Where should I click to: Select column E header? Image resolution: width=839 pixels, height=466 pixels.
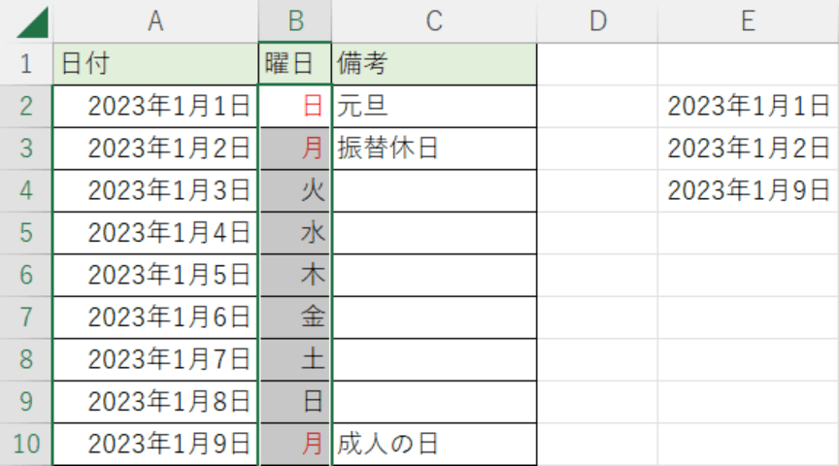(x=747, y=21)
